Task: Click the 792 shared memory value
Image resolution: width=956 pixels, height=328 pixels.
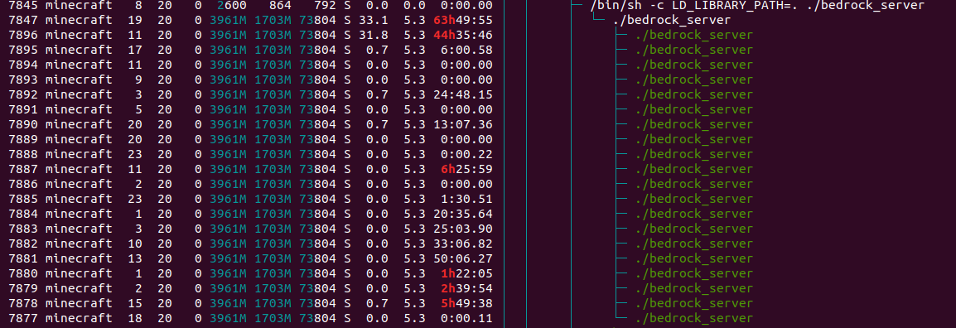Action: (x=326, y=6)
